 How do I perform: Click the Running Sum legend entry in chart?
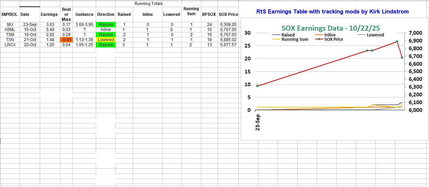[x=294, y=39]
